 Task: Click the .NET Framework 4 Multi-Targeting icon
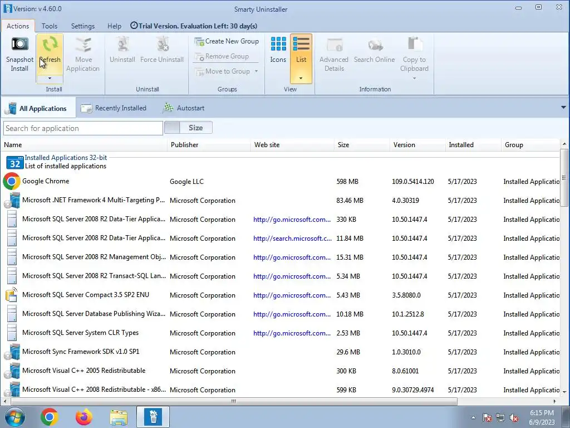click(x=12, y=201)
